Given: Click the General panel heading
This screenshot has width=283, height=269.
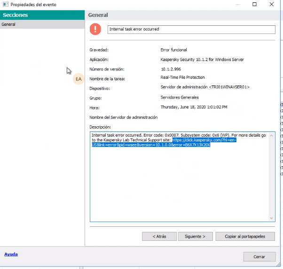Looking at the screenshot, I should click(x=98, y=15).
